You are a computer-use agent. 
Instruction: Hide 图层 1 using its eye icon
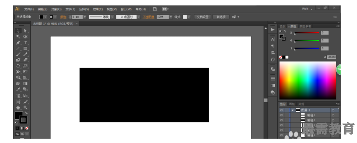281,110
